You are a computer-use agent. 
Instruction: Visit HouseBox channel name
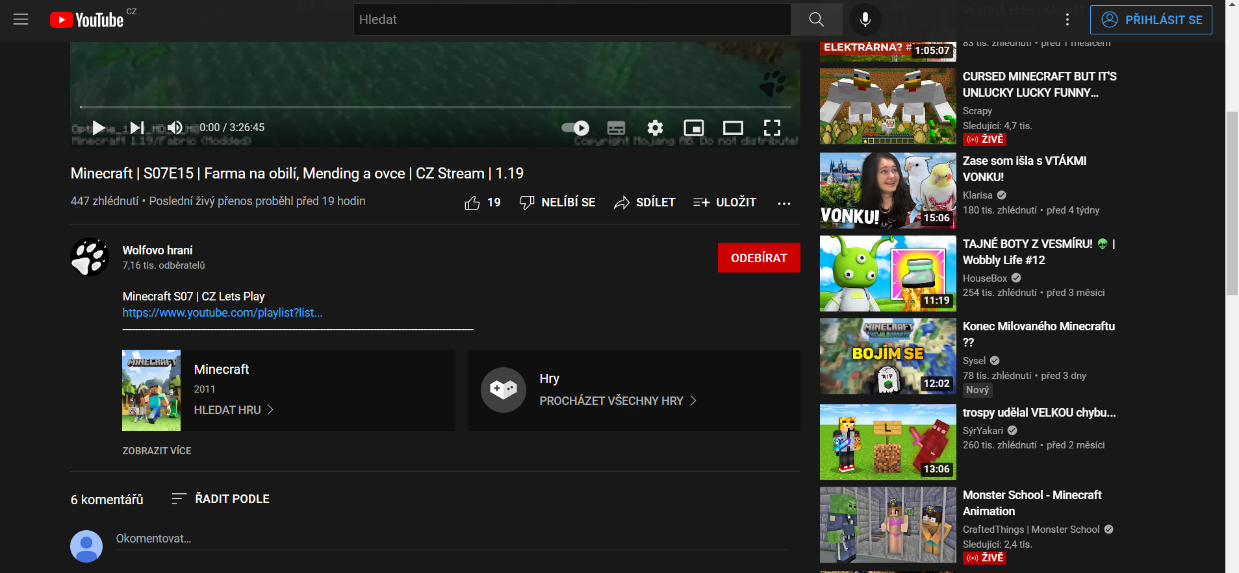coord(985,278)
